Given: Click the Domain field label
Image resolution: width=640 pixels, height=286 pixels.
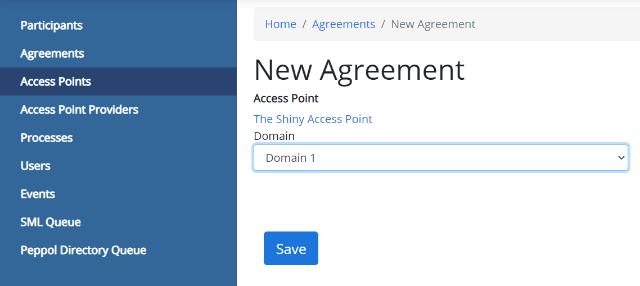Looking at the screenshot, I should point(274,136).
